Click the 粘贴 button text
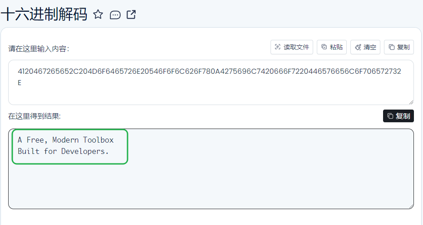Image resolution: width=423 pixels, height=225 pixels. 336,47
